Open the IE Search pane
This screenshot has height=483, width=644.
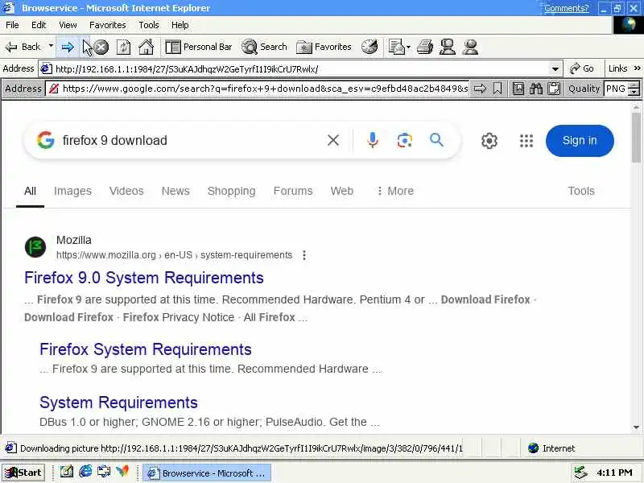[264, 47]
